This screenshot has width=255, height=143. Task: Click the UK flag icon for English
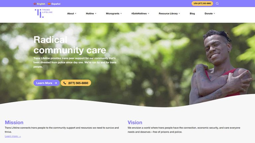[x=35, y=4]
